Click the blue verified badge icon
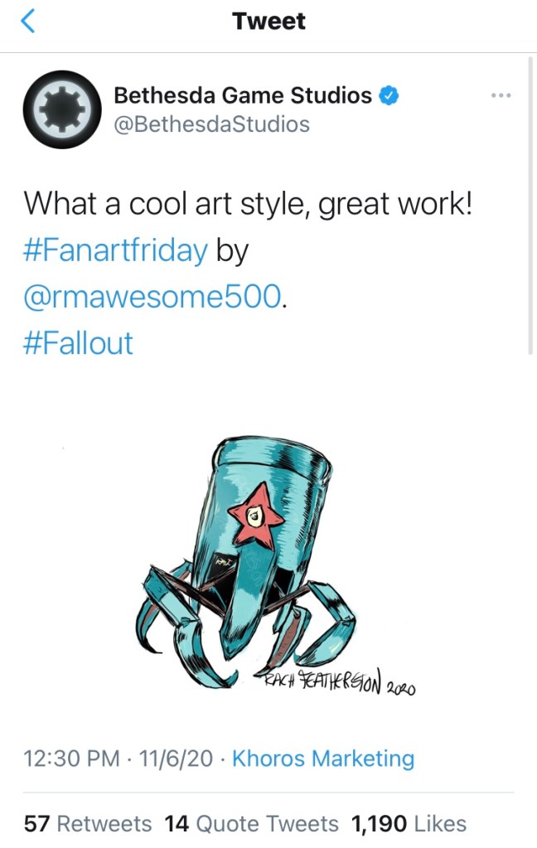 389,95
